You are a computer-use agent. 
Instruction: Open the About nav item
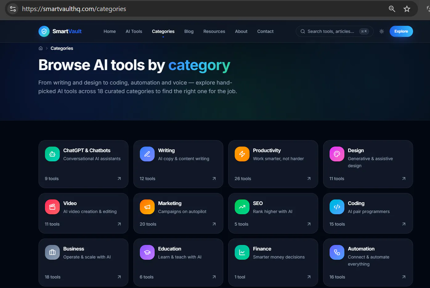241,31
